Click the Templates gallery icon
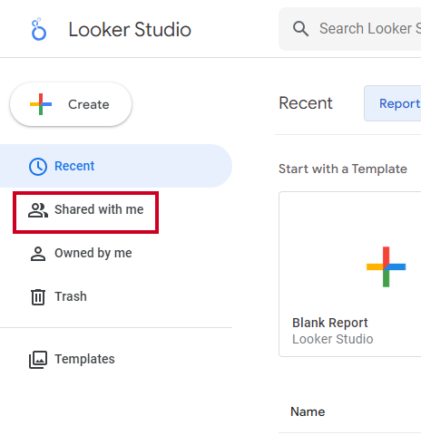Viewport: 421px width, 435px height. (x=38, y=360)
